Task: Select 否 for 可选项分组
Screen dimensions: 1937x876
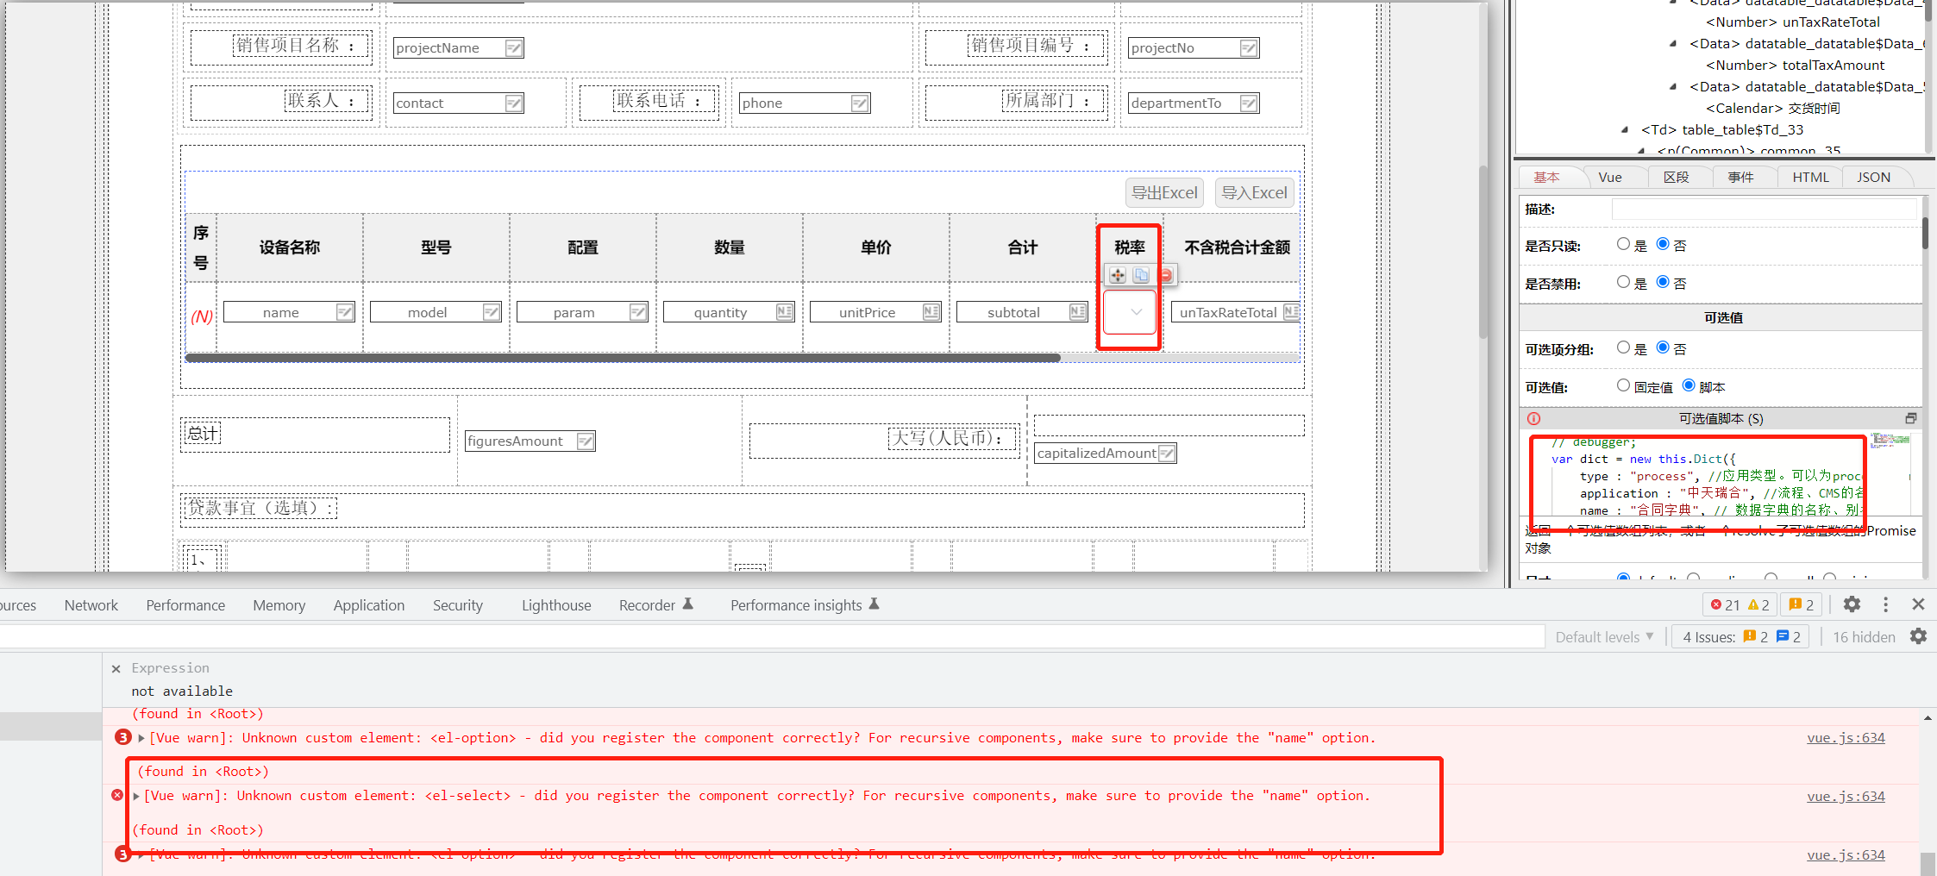Action: point(1663,347)
